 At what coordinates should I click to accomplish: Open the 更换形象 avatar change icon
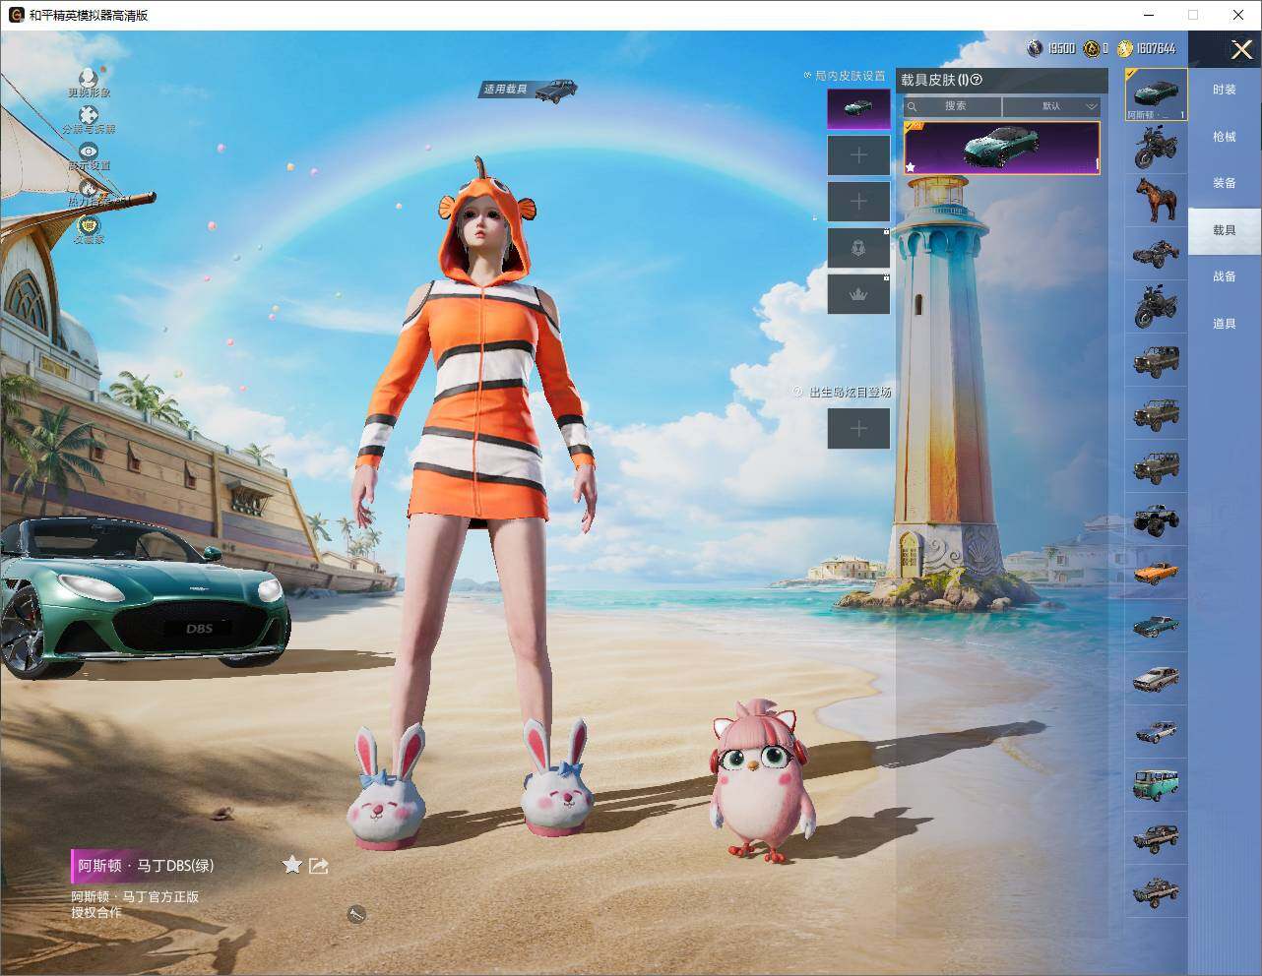(89, 78)
